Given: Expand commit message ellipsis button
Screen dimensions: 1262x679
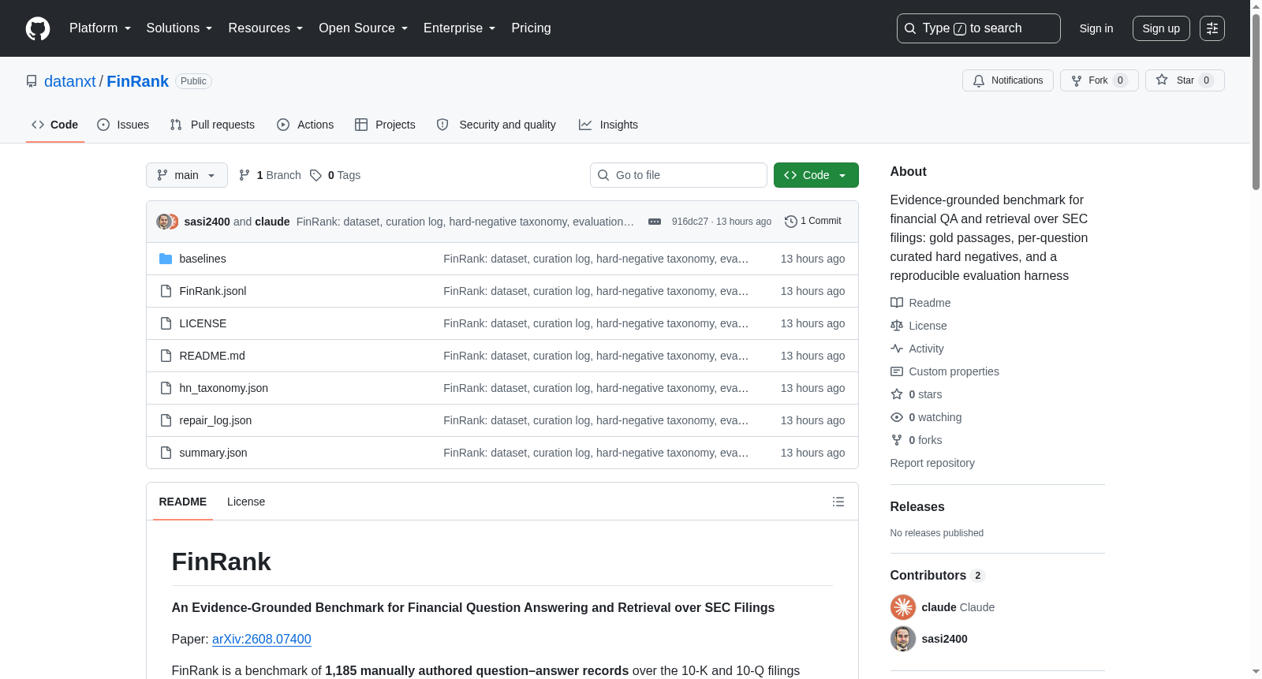Looking at the screenshot, I should click(x=655, y=222).
